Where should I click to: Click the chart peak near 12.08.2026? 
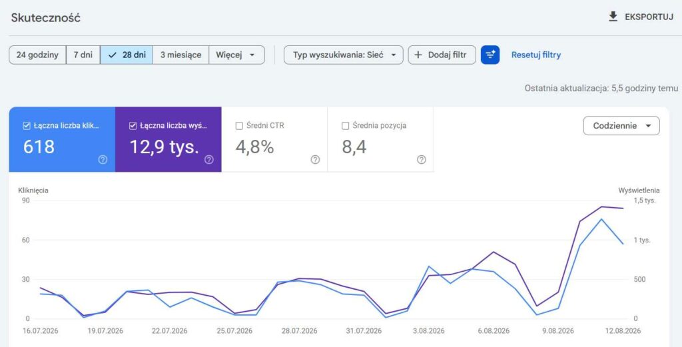pos(601,206)
